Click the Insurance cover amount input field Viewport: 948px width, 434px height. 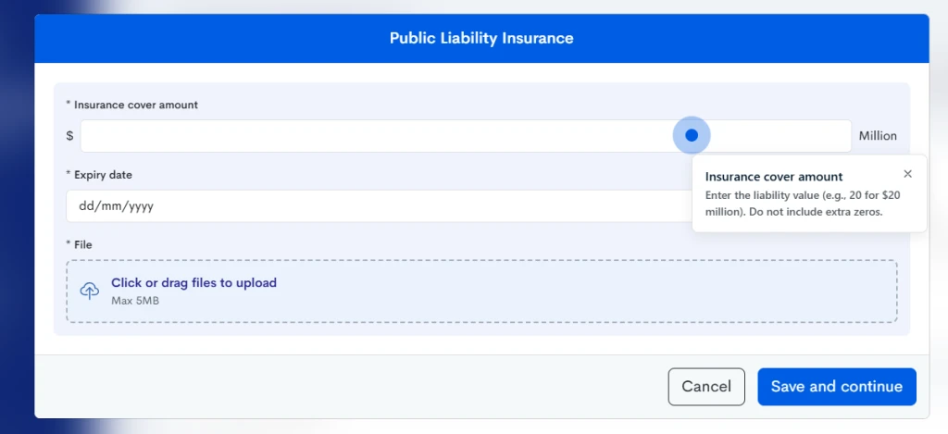(x=466, y=136)
